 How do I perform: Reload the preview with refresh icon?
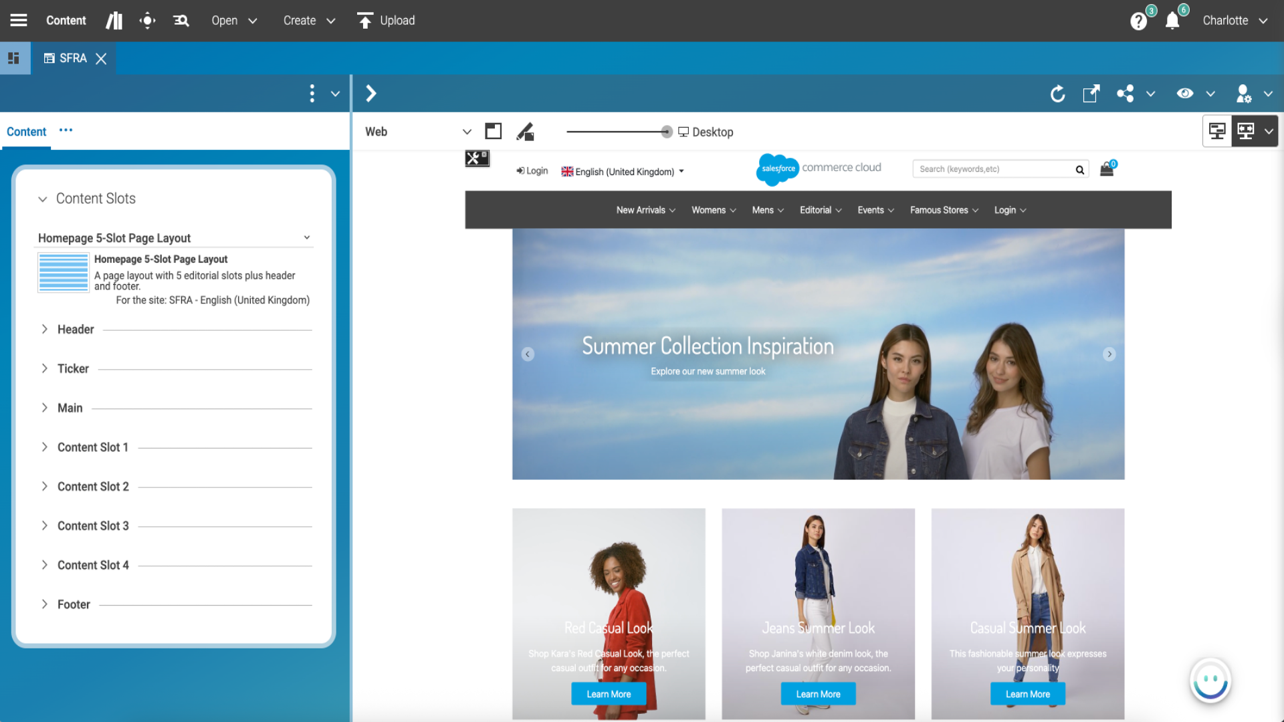pyautogui.click(x=1057, y=94)
